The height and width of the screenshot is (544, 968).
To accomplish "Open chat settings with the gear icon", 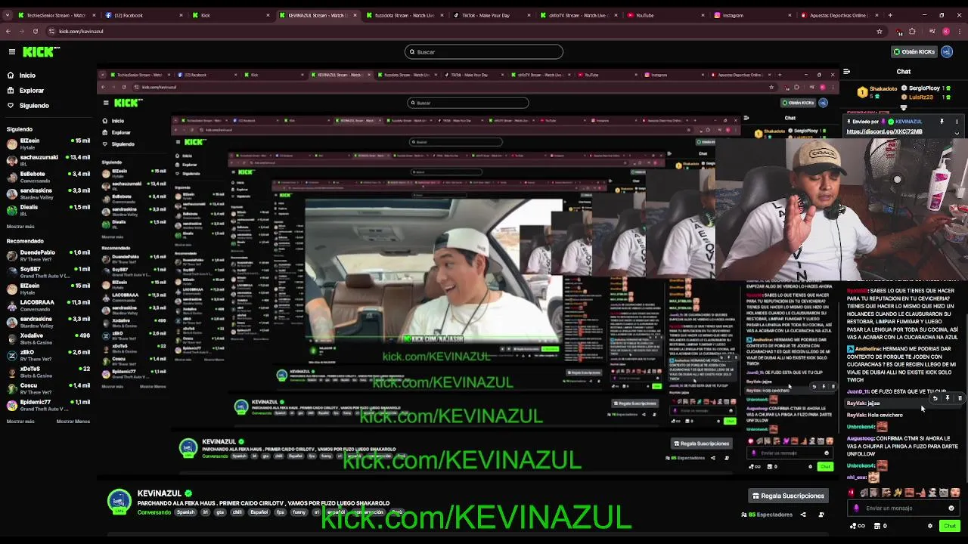I will click(930, 526).
